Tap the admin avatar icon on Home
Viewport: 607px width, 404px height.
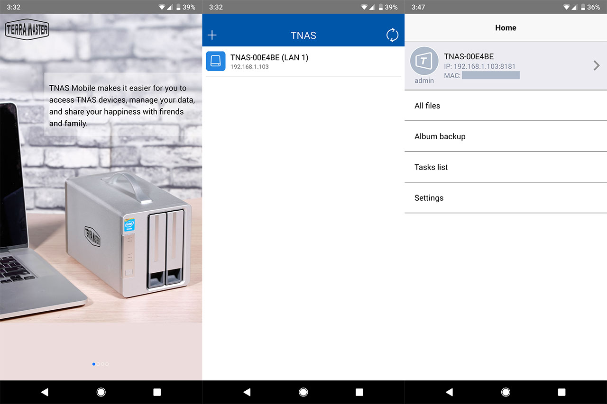(x=424, y=61)
